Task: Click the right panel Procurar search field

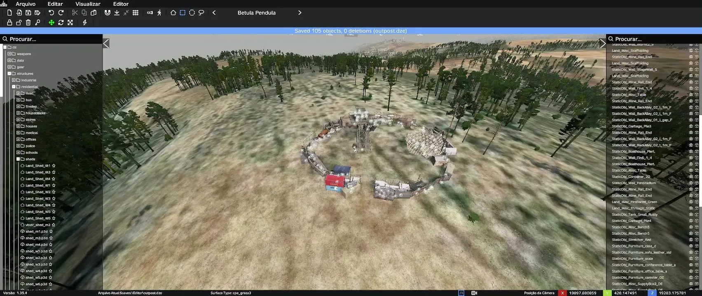Action: [x=654, y=39]
